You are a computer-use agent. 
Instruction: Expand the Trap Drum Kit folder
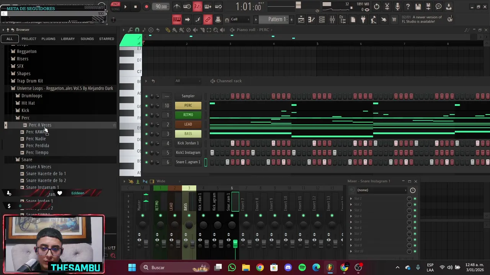point(27,81)
